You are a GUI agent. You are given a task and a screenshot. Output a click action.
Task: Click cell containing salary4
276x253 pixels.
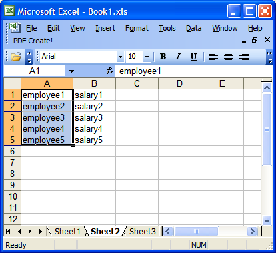[94, 128]
